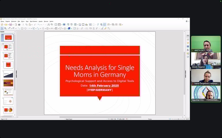The image size is (222, 138).
Task: Click the Basic Shapes diamond icon
Action: point(43,28)
